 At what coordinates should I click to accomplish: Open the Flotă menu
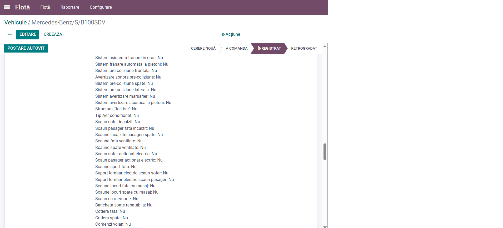45,7
